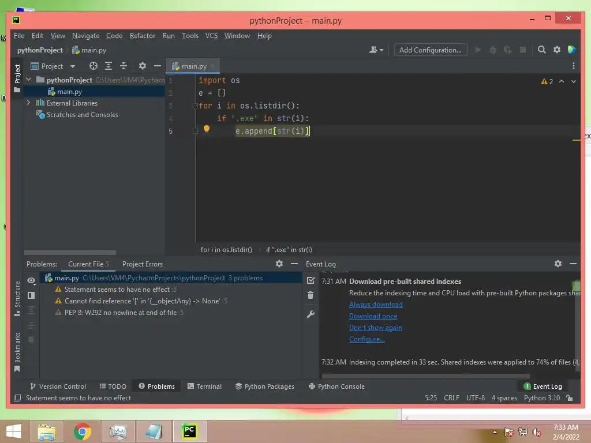
Task: Click Expand All icon in Project panel
Action: click(x=108, y=66)
